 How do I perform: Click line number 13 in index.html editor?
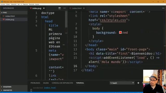[75, 49]
